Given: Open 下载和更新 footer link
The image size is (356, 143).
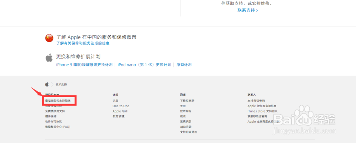Looking at the screenshot, I should pos(187,101).
